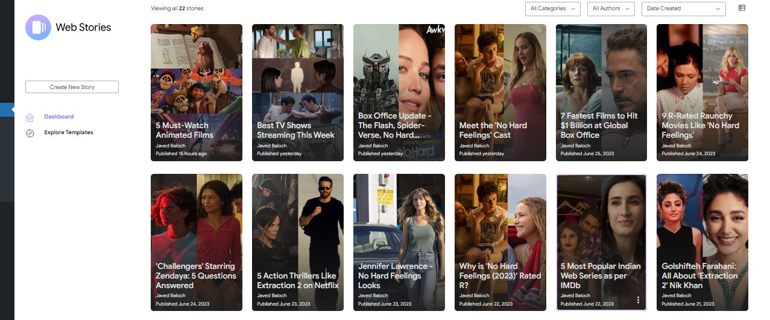This screenshot has height=320, width=770.
Task: Open the Dashboard menu item
Action: pos(58,117)
